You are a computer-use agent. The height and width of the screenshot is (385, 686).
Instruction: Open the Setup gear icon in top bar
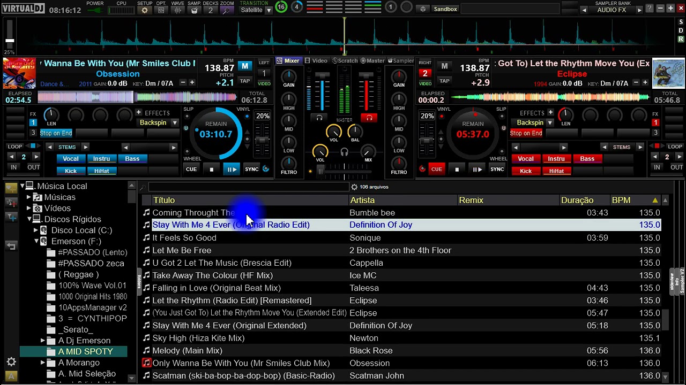pyautogui.click(x=144, y=10)
